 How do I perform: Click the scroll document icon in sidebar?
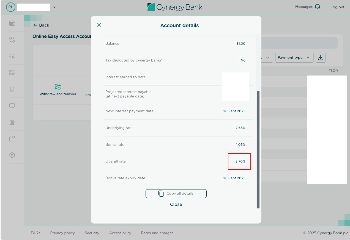[12, 89]
